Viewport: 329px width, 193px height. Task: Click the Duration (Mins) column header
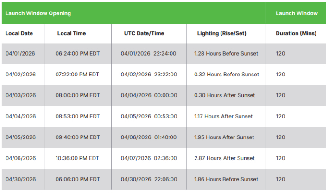tap(296, 33)
